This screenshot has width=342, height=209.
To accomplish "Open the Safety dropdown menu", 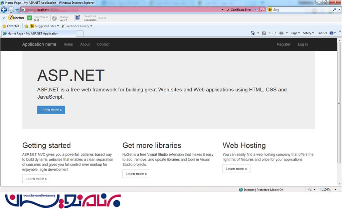I will tap(308, 33).
